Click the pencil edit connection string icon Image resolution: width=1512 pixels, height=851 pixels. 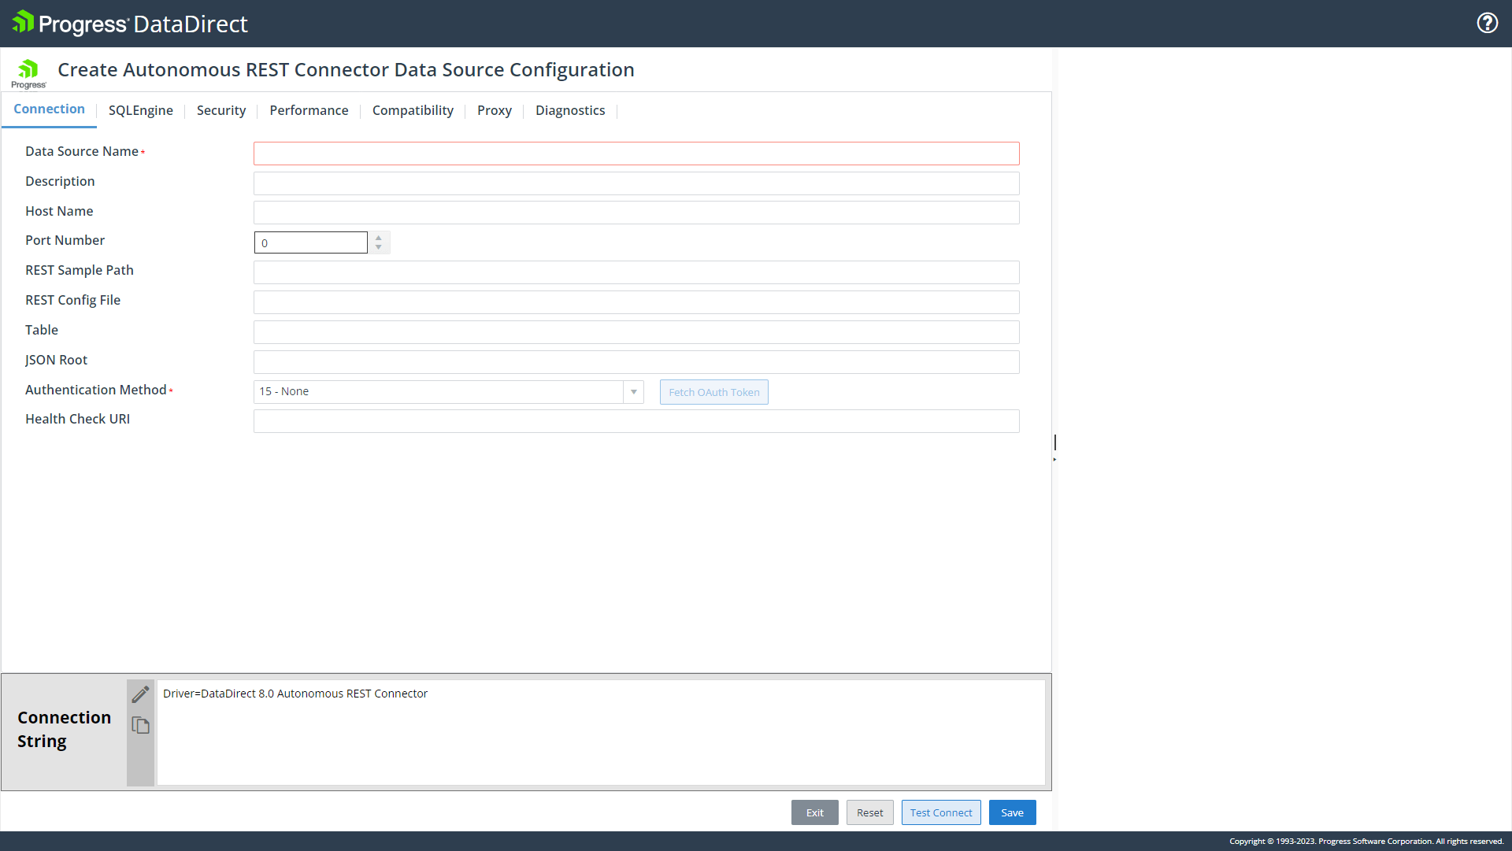(x=140, y=694)
